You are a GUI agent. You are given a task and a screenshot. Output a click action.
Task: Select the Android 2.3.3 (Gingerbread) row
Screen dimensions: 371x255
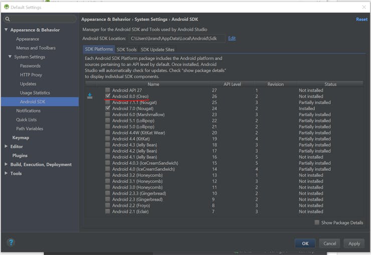pyautogui.click(x=224, y=193)
